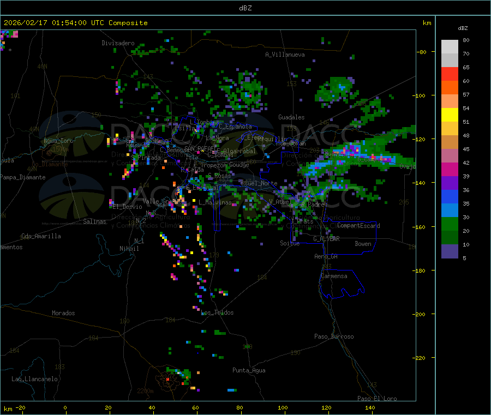
Task: Click the Lag.Llancanelo label
Action: click(x=34, y=379)
